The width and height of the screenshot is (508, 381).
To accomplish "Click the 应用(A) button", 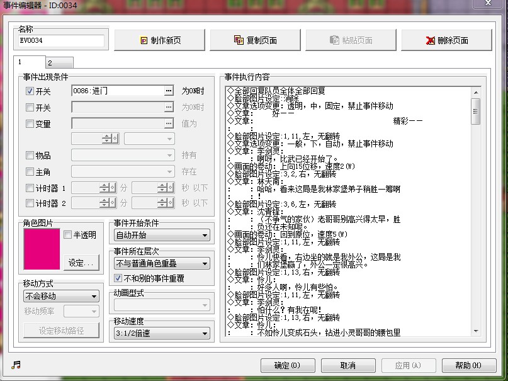I will (x=408, y=365).
